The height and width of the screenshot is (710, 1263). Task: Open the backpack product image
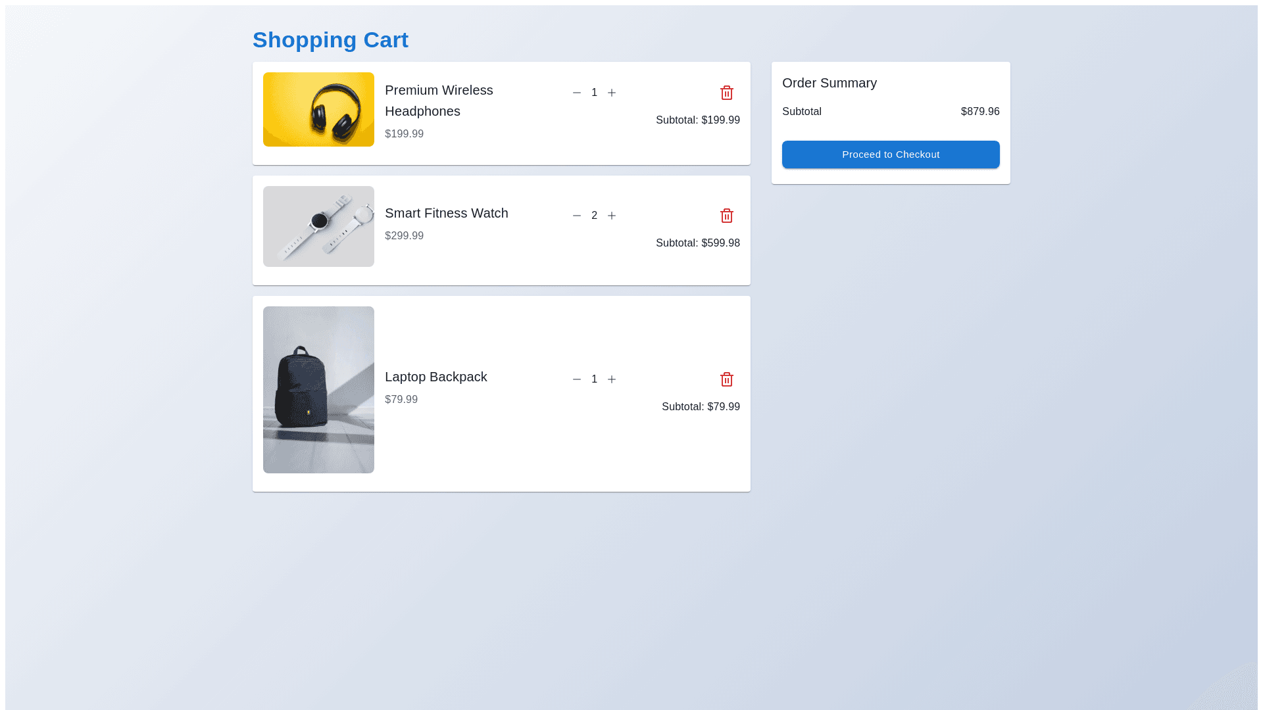318,389
